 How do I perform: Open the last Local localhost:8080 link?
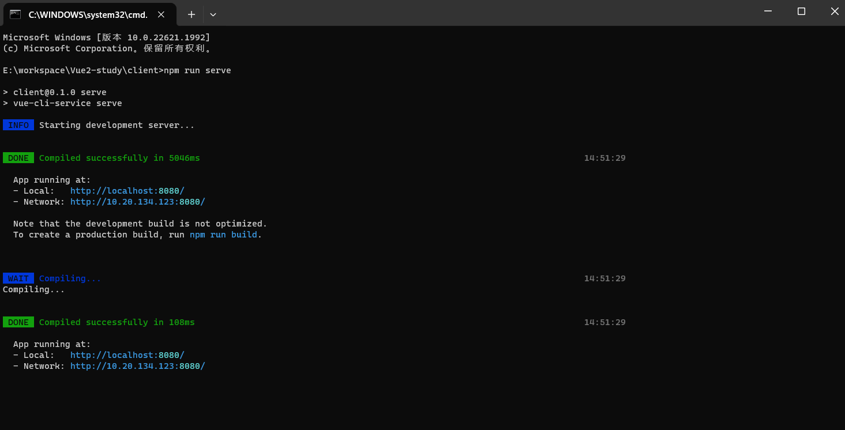tap(127, 355)
